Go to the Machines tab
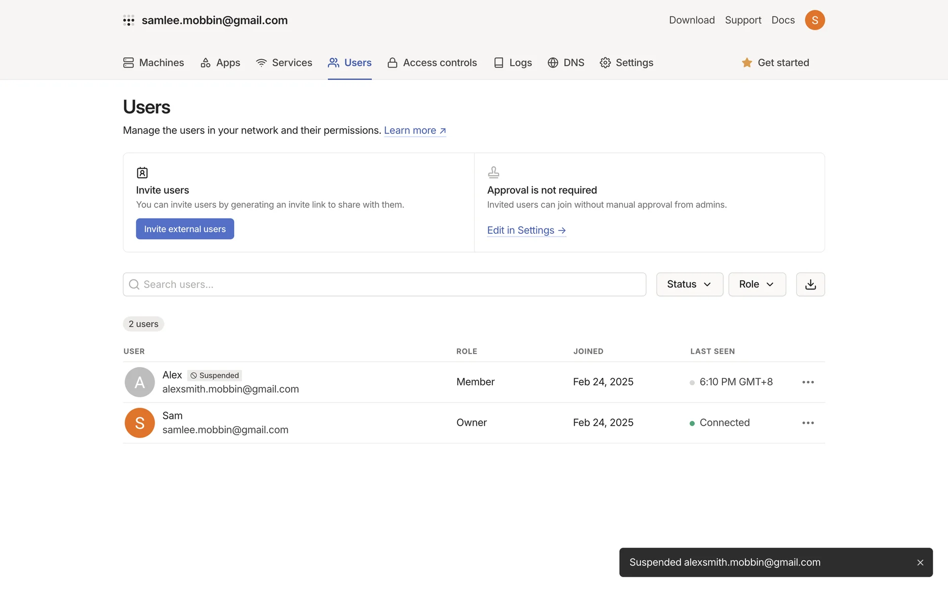 pos(154,63)
